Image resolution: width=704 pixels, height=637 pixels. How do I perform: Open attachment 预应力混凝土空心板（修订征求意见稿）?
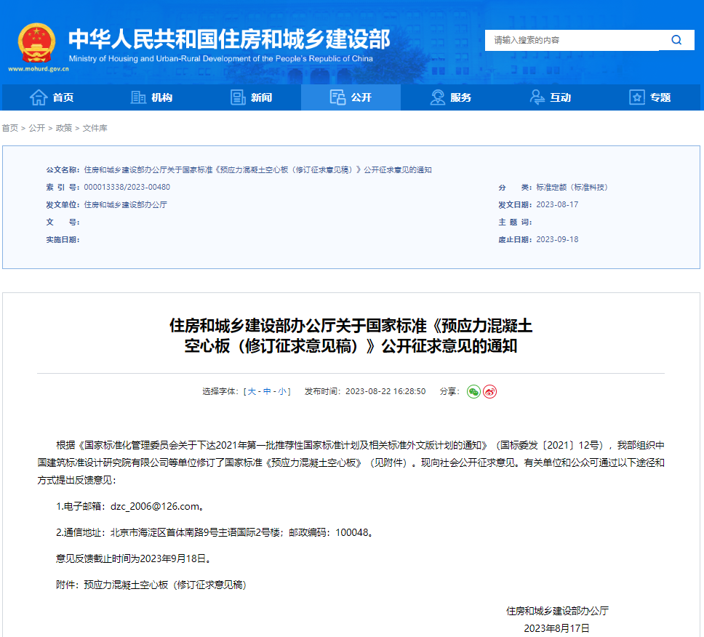[164, 585]
